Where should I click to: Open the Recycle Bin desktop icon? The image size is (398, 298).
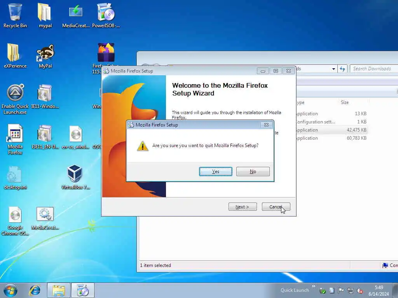pyautogui.click(x=15, y=15)
